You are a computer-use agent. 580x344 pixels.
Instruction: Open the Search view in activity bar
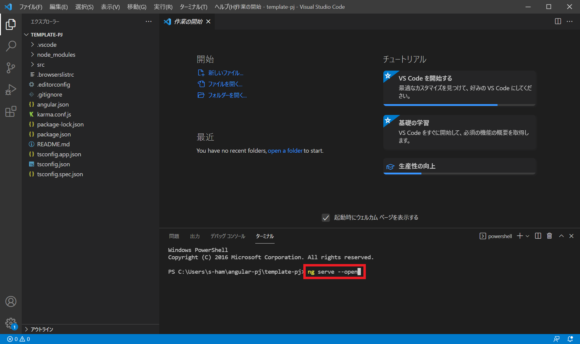11,46
